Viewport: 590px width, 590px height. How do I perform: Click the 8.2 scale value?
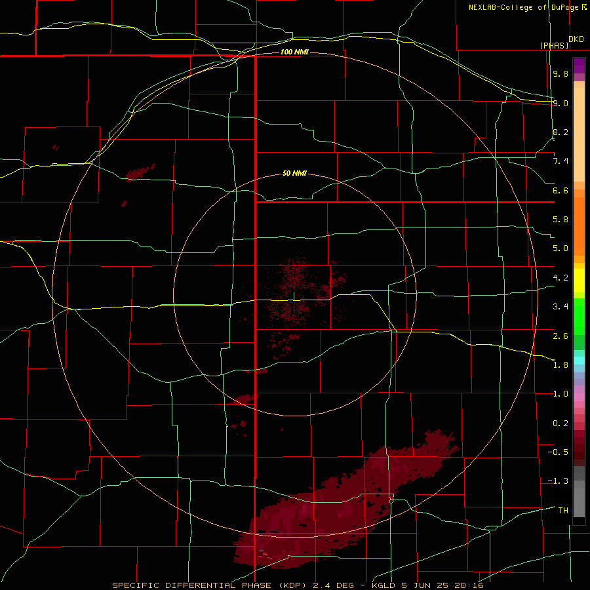(560, 132)
